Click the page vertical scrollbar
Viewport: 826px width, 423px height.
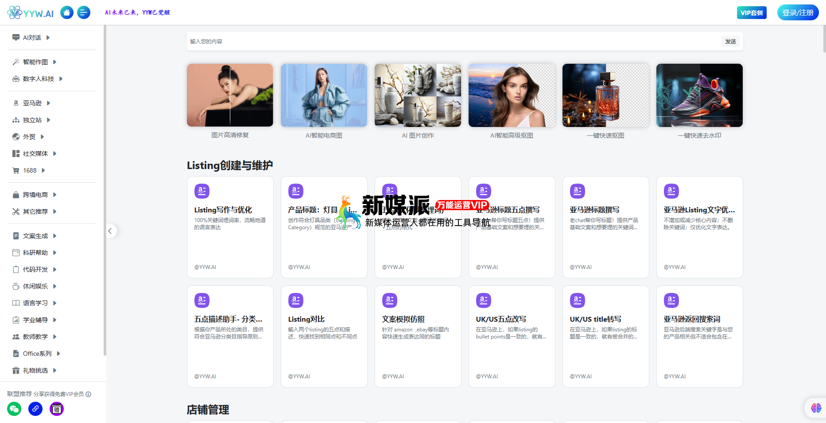click(x=824, y=39)
